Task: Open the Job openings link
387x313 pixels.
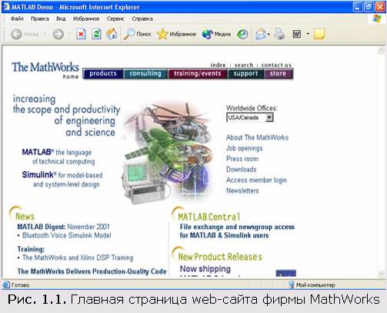Action: [245, 148]
